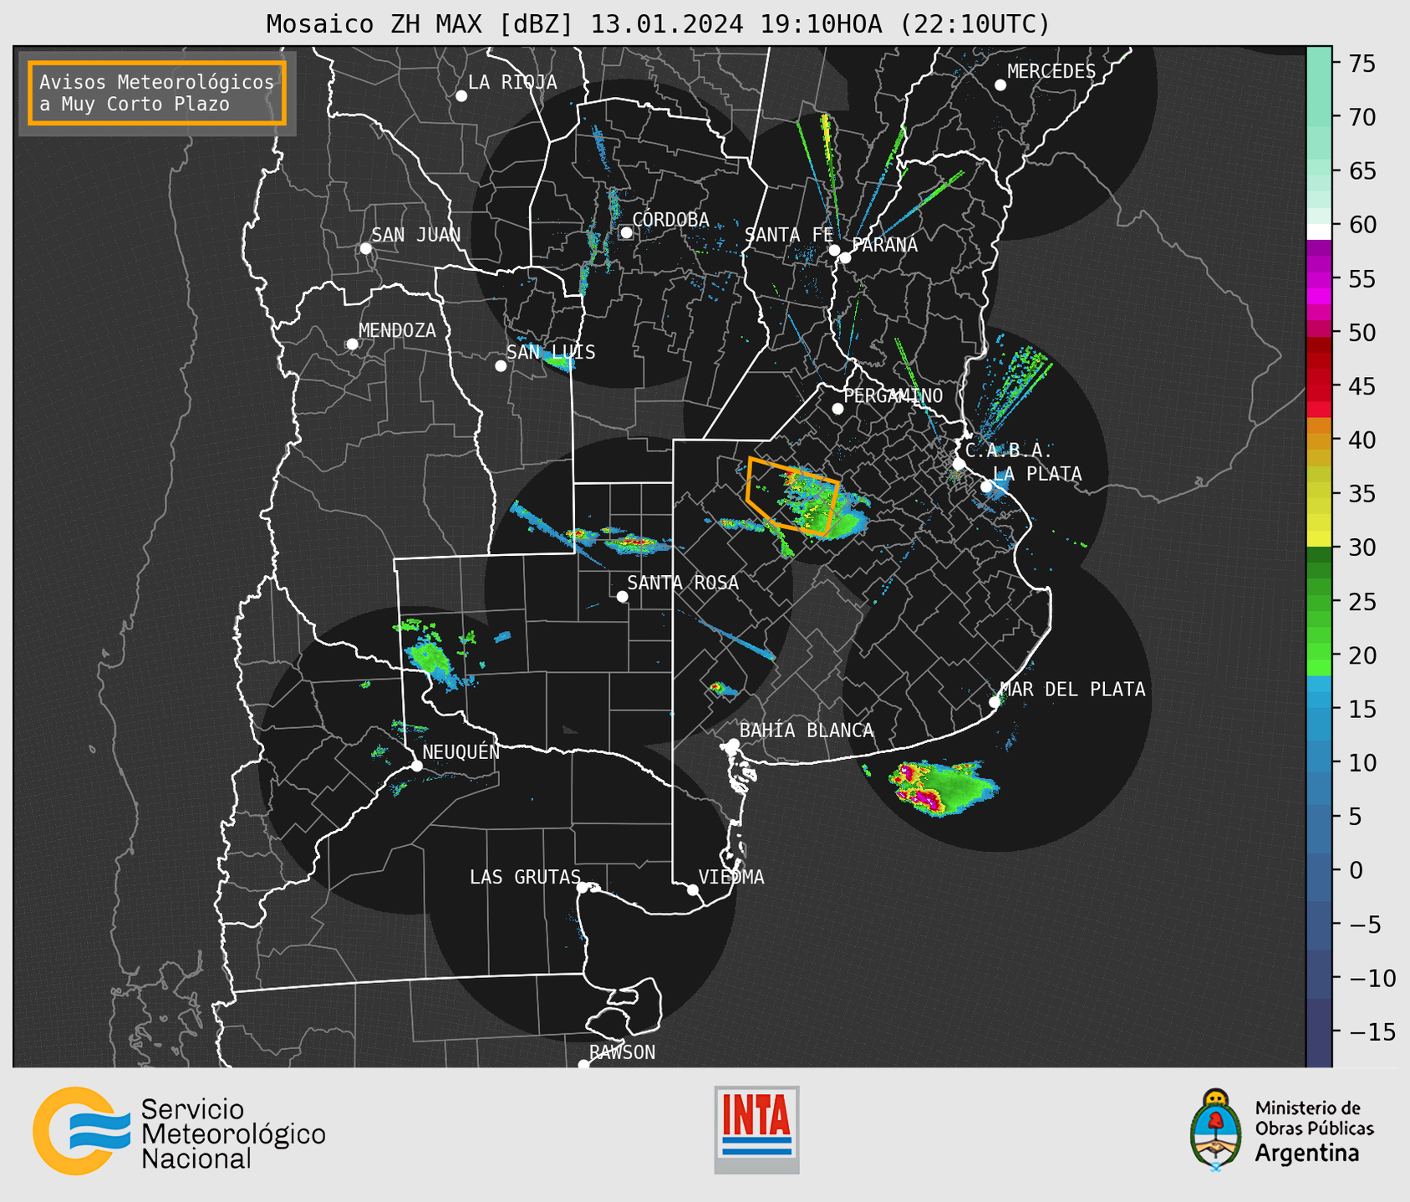This screenshot has width=1410, height=1202.
Task: Click the dark -15 dBZ color band
Action: click(x=1319, y=1031)
